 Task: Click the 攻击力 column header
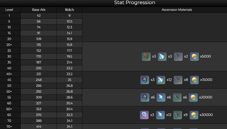pyautogui.click(x=69, y=10)
